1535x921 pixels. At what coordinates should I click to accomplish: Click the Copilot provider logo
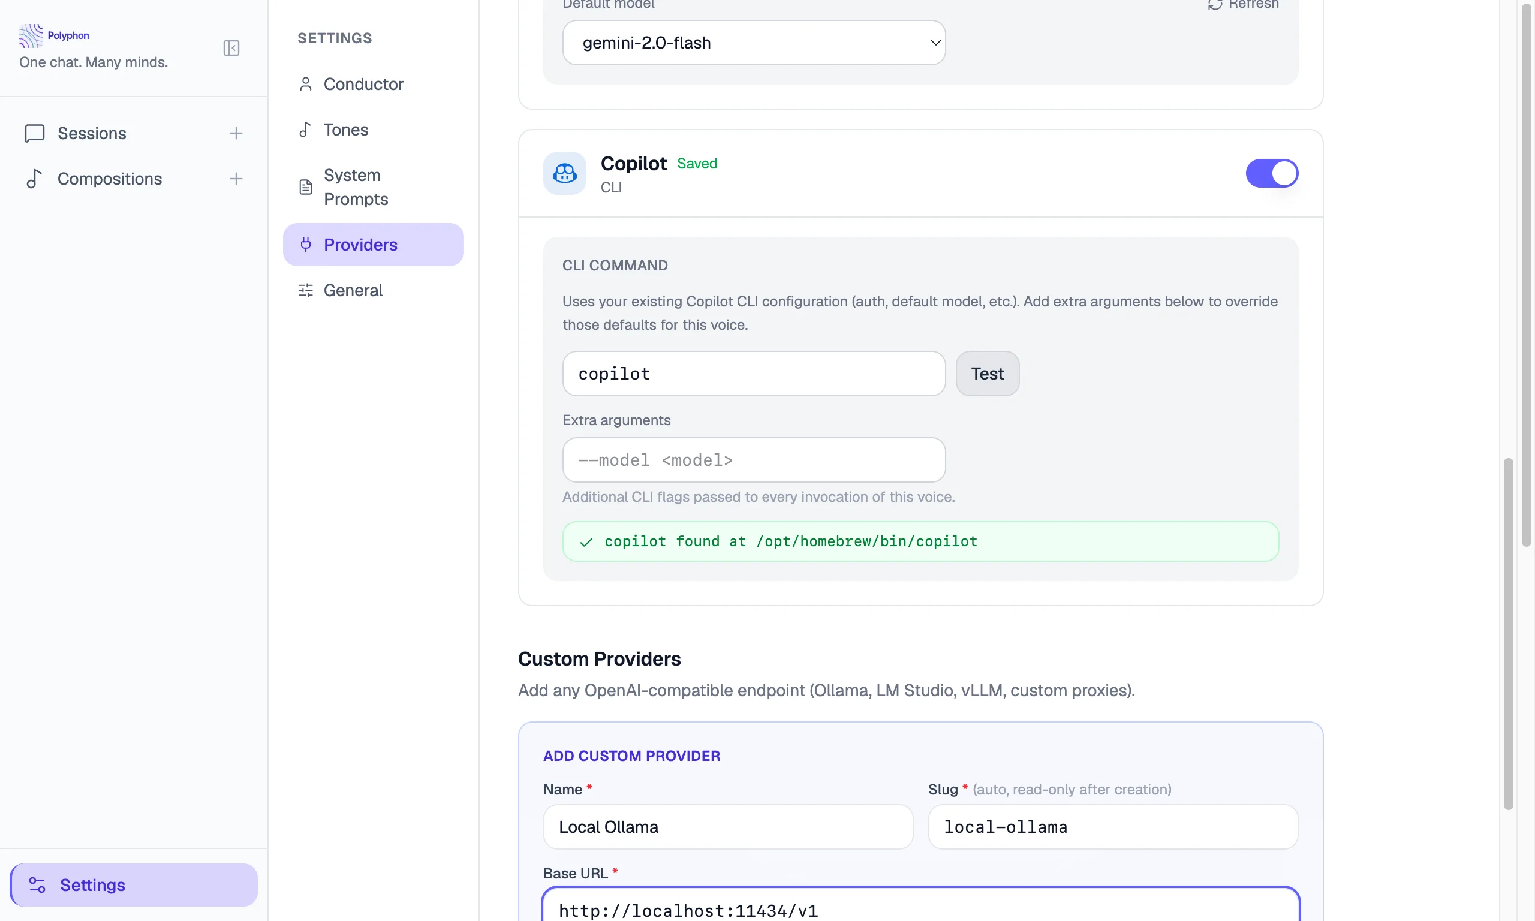tap(565, 173)
